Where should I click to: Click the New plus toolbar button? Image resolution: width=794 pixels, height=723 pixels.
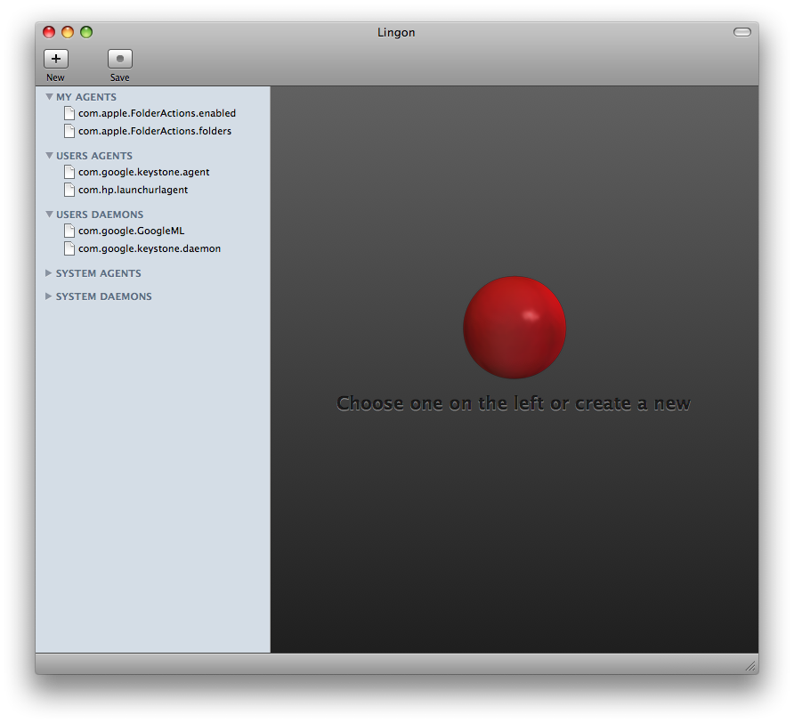click(x=56, y=59)
